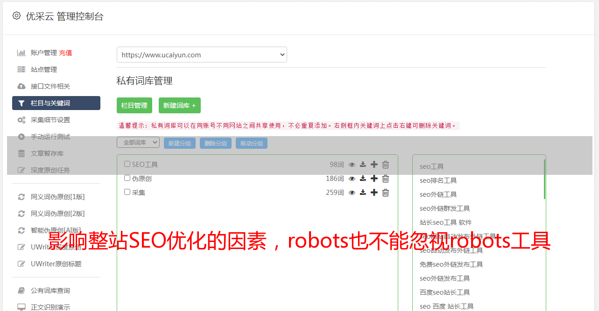
Task: Add keywords to 采集 via plus icon
Action: [x=374, y=193]
